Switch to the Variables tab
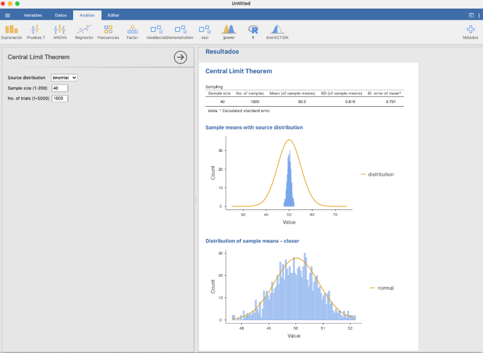 [33, 15]
